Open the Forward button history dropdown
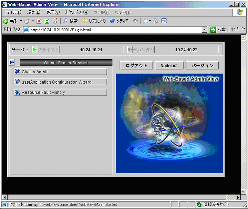The image size is (248, 209). (33, 21)
